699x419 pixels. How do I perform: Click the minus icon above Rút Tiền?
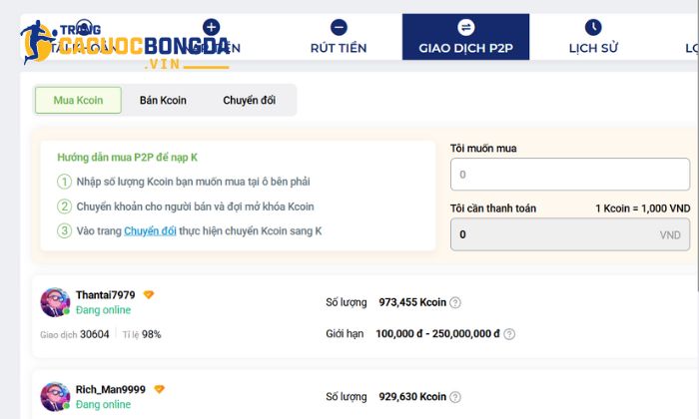pyautogui.click(x=339, y=27)
